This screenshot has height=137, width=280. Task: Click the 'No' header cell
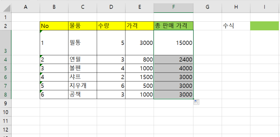pyautogui.click(x=54, y=26)
